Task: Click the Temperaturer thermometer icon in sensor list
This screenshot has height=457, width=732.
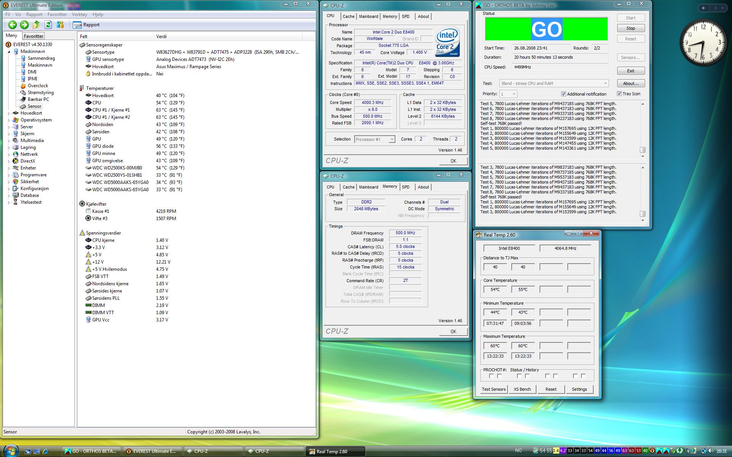Action: pyautogui.click(x=82, y=88)
